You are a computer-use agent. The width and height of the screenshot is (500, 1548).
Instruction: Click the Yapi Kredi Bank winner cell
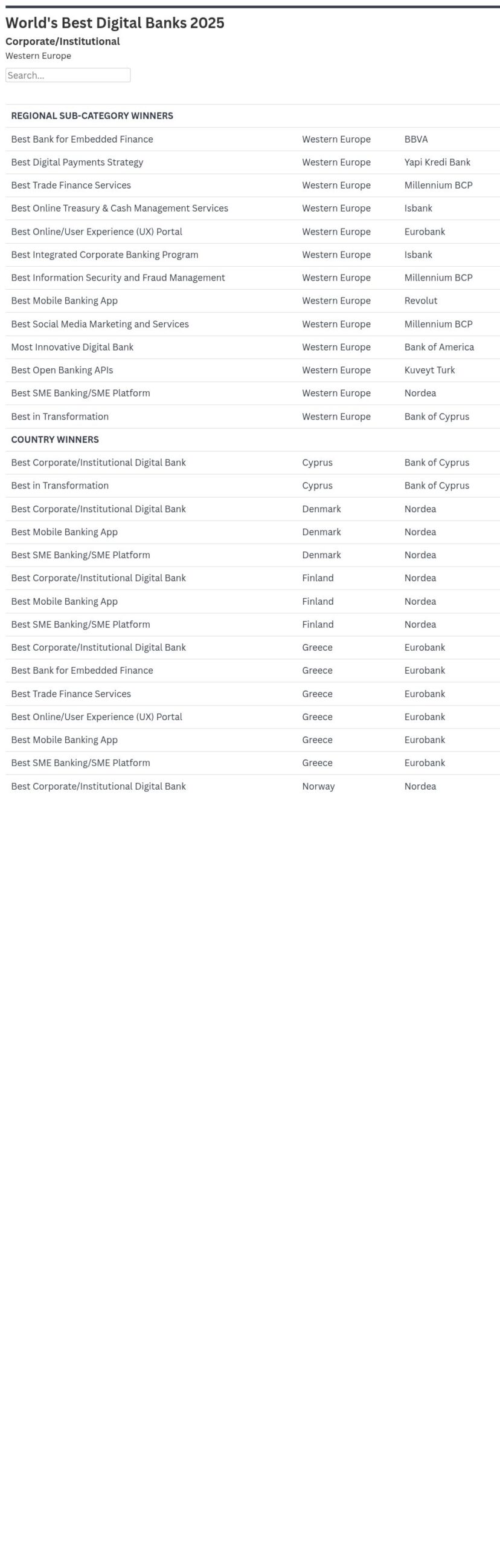(437, 162)
